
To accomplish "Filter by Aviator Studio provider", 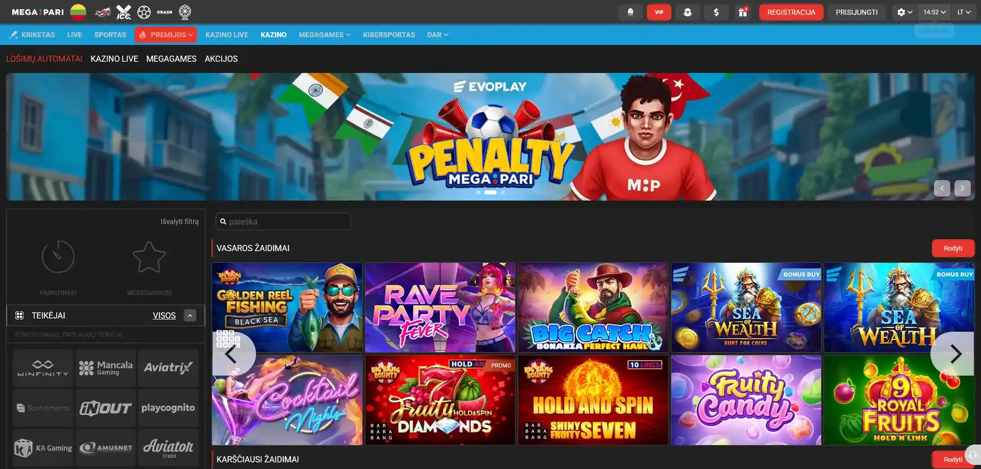I will click(168, 448).
